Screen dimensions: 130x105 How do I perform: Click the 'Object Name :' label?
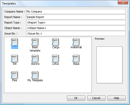coord(13,28)
